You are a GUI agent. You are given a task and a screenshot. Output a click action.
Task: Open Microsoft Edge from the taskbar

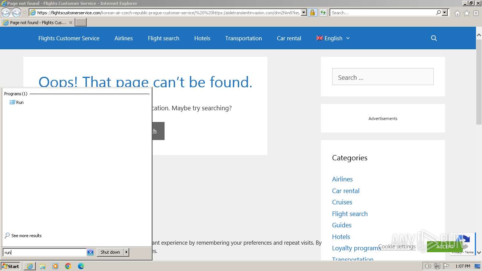(x=81, y=266)
